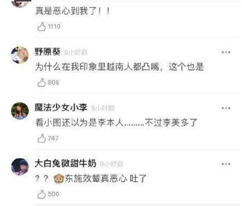The height and width of the screenshot is (206, 242).
Task: Open the three-dot menu on 魔法少女小李's comment
Action: [x=226, y=108]
